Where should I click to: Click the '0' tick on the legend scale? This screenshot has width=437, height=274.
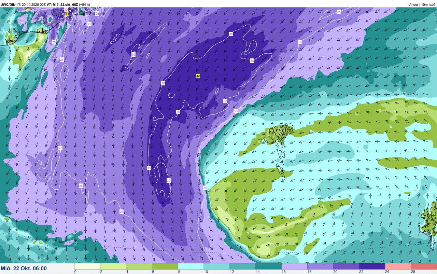[x=75, y=272]
